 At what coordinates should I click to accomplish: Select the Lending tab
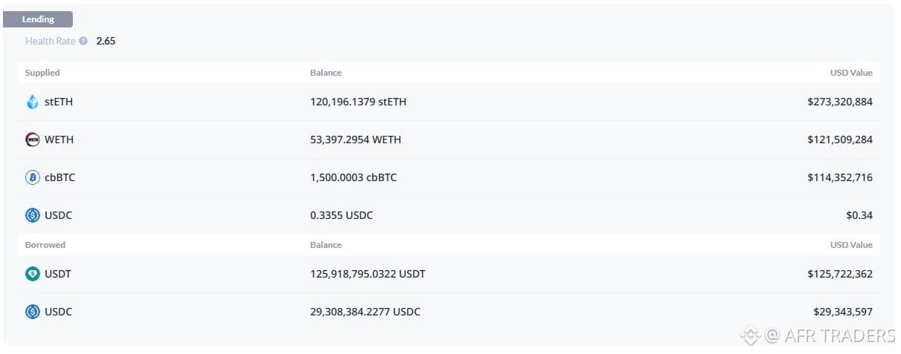tap(38, 19)
